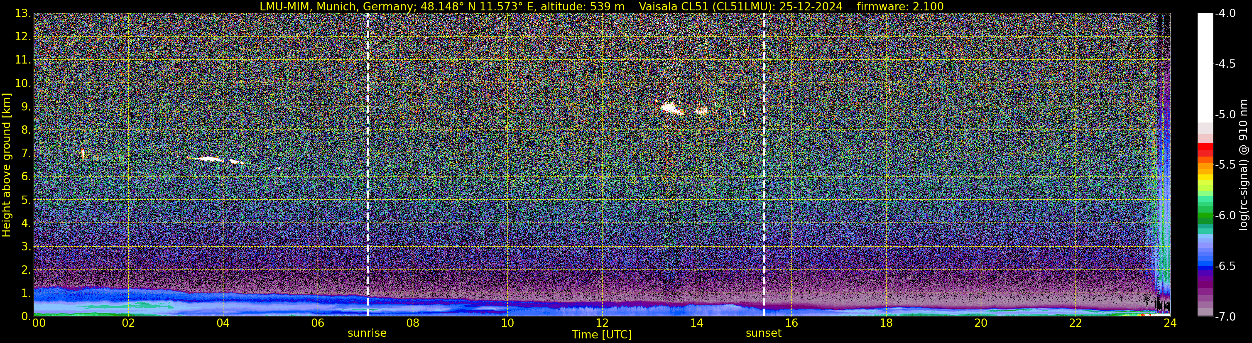Click the 'sunset' label below the axis

(x=764, y=333)
